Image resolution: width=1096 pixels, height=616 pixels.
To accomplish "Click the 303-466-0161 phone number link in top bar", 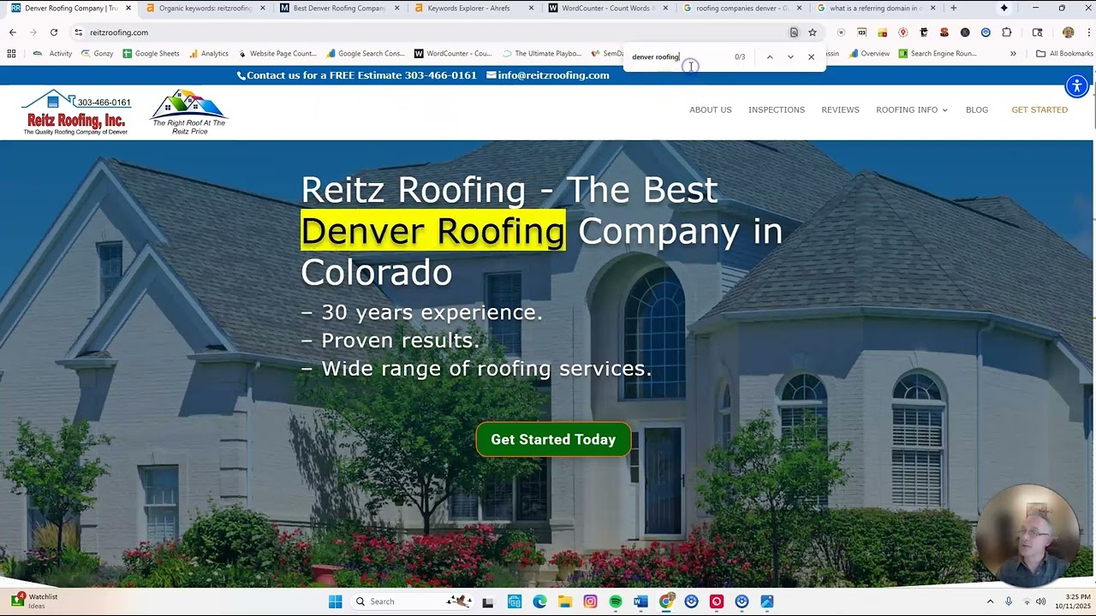I will pos(440,75).
